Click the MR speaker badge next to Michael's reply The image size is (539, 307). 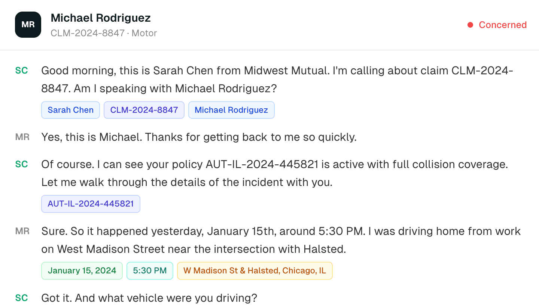[x=22, y=137]
